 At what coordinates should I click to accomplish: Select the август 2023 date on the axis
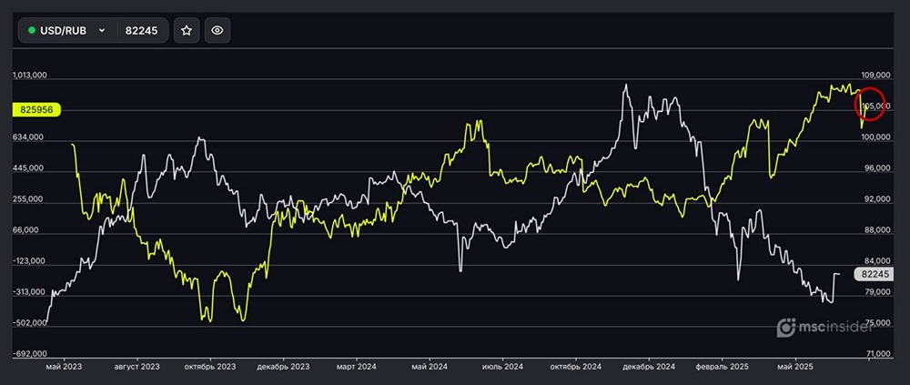click(136, 366)
